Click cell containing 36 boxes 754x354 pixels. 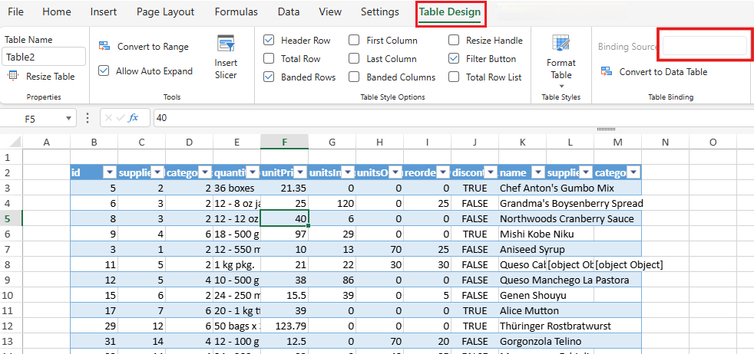[x=237, y=188]
